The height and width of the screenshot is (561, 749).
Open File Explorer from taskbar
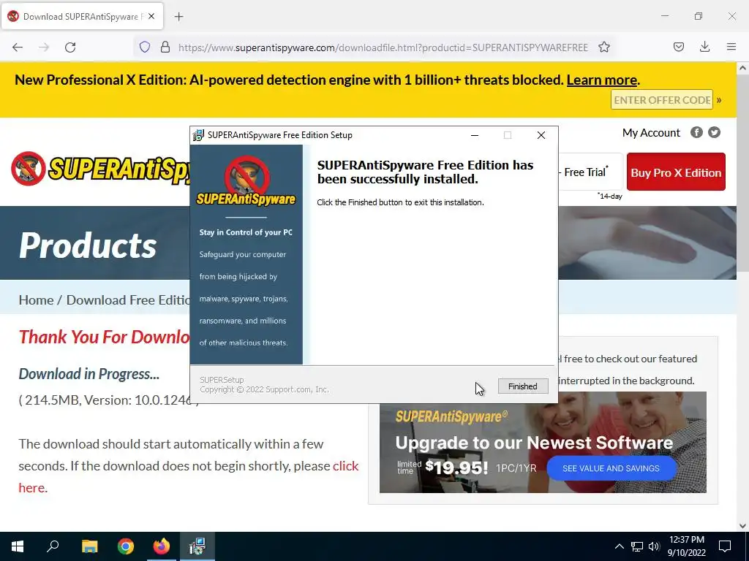[x=89, y=546]
